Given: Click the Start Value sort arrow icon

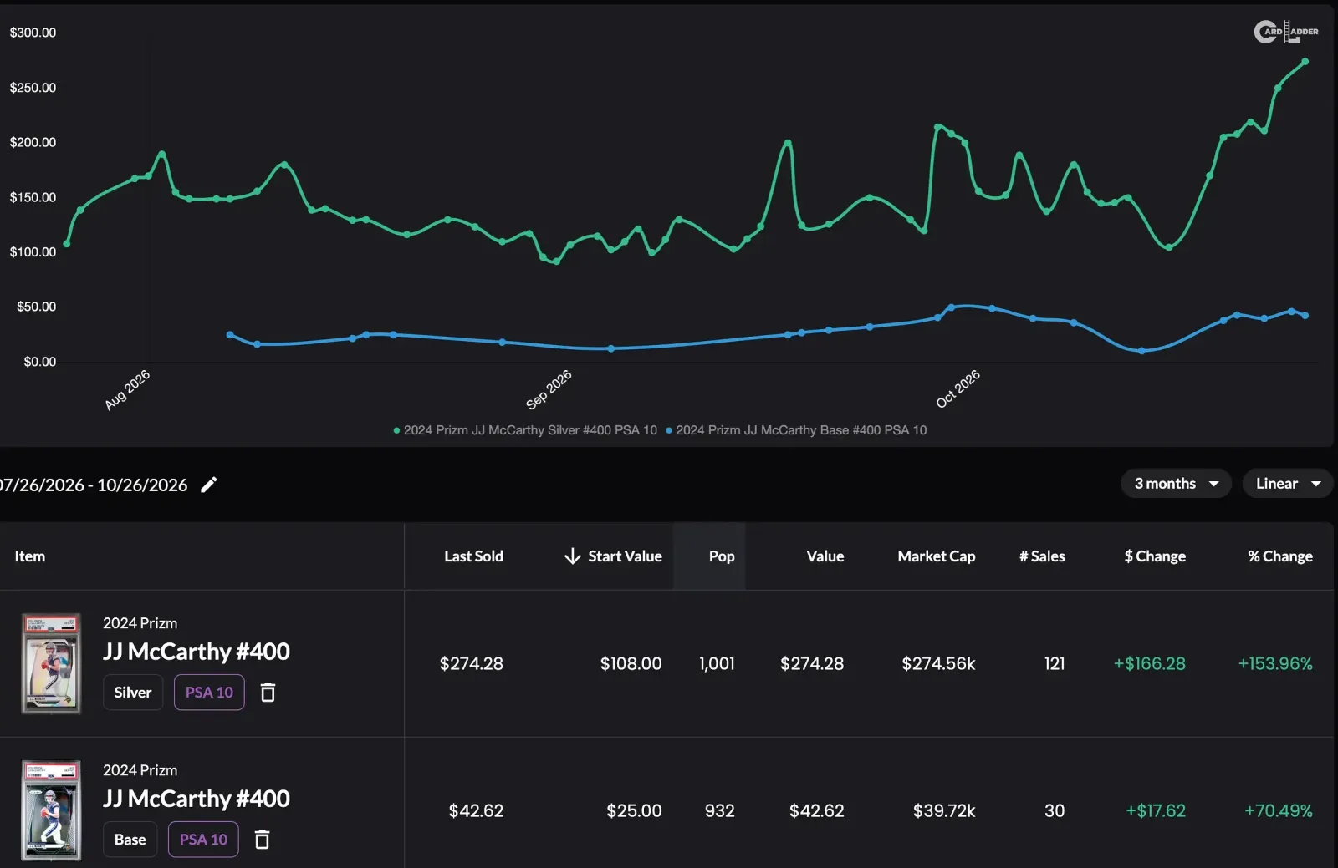Looking at the screenshot, I should (573, 556).
